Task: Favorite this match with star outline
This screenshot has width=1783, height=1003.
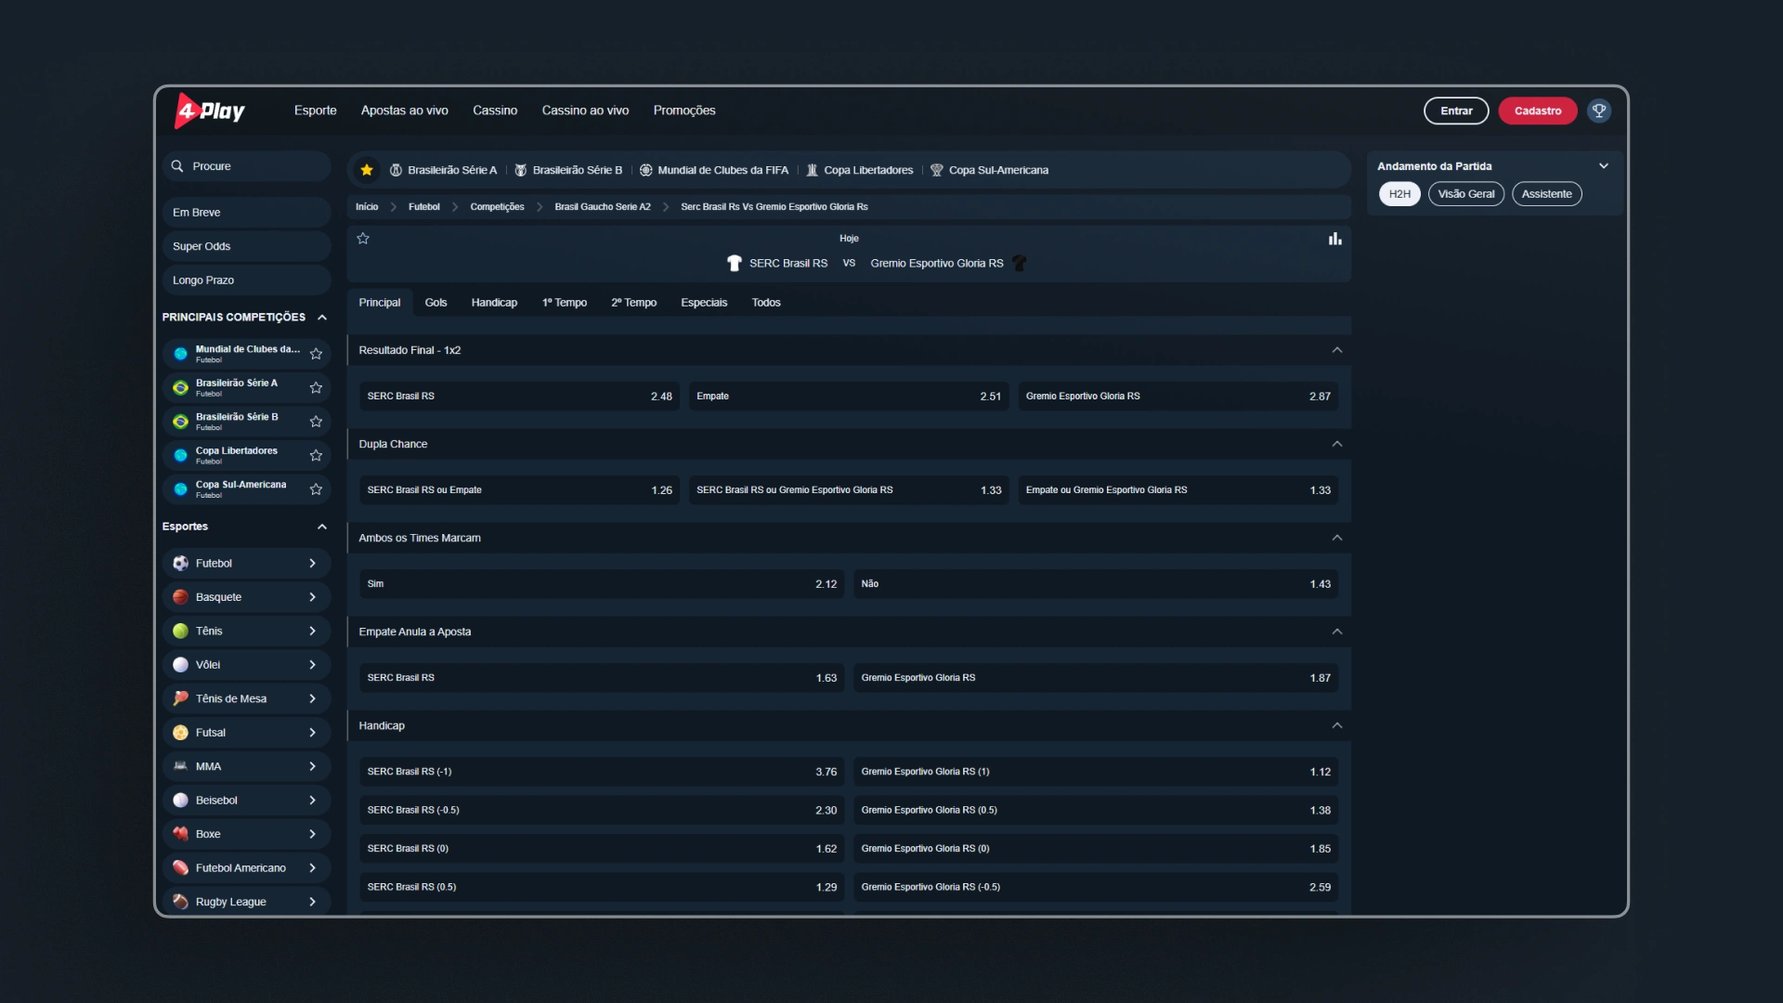Action: (x=363, y=239)
